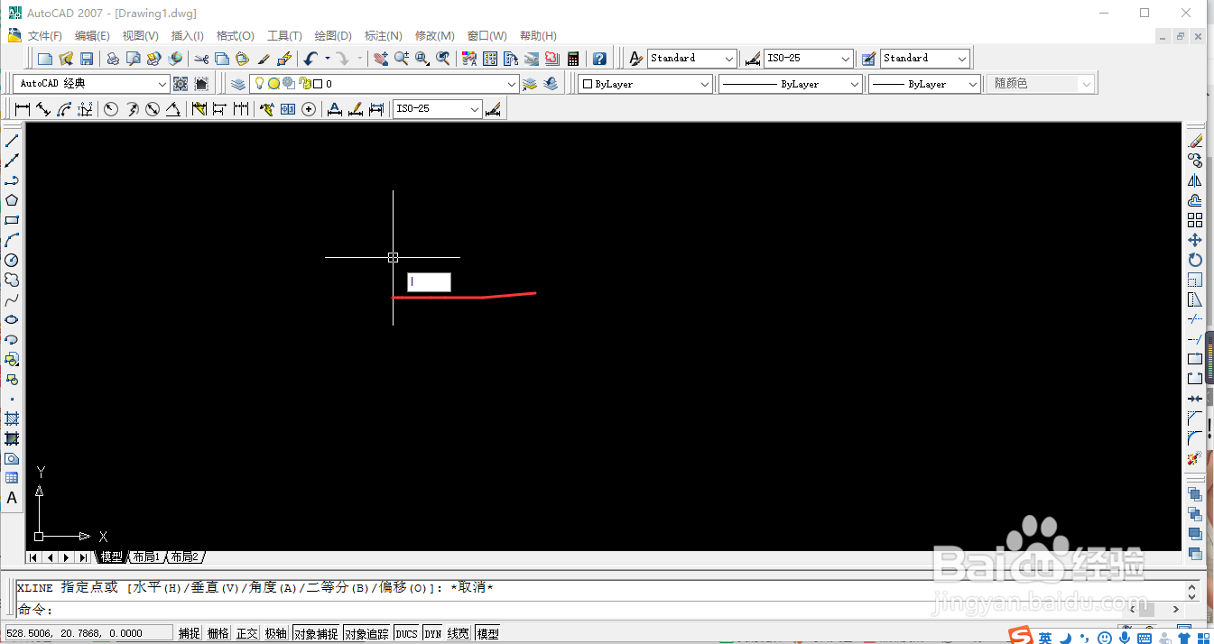Toggle 线宽 lineweight display

point(459,633)
